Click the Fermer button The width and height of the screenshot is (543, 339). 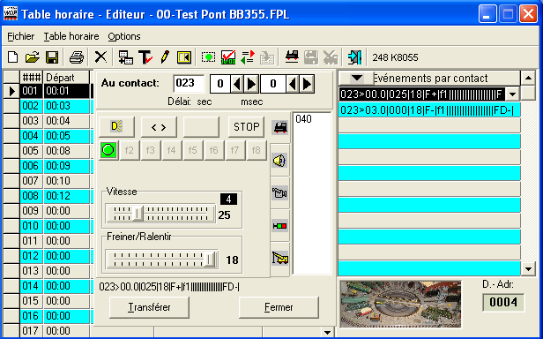(x=279, y=307)
